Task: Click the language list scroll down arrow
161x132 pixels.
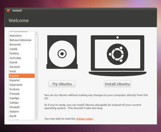Action: click(37, 119)
